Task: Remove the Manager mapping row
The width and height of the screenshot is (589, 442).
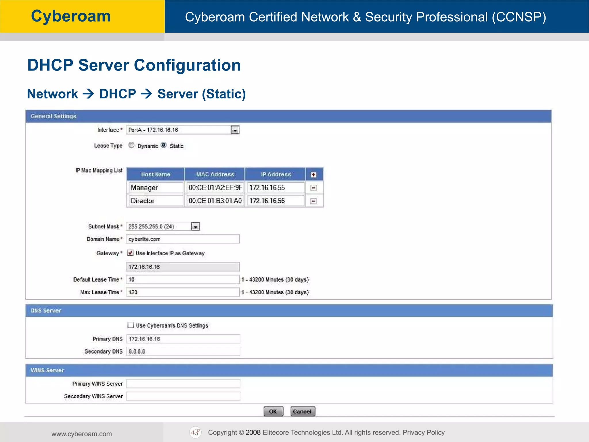Action: click(x=313, y=188)
